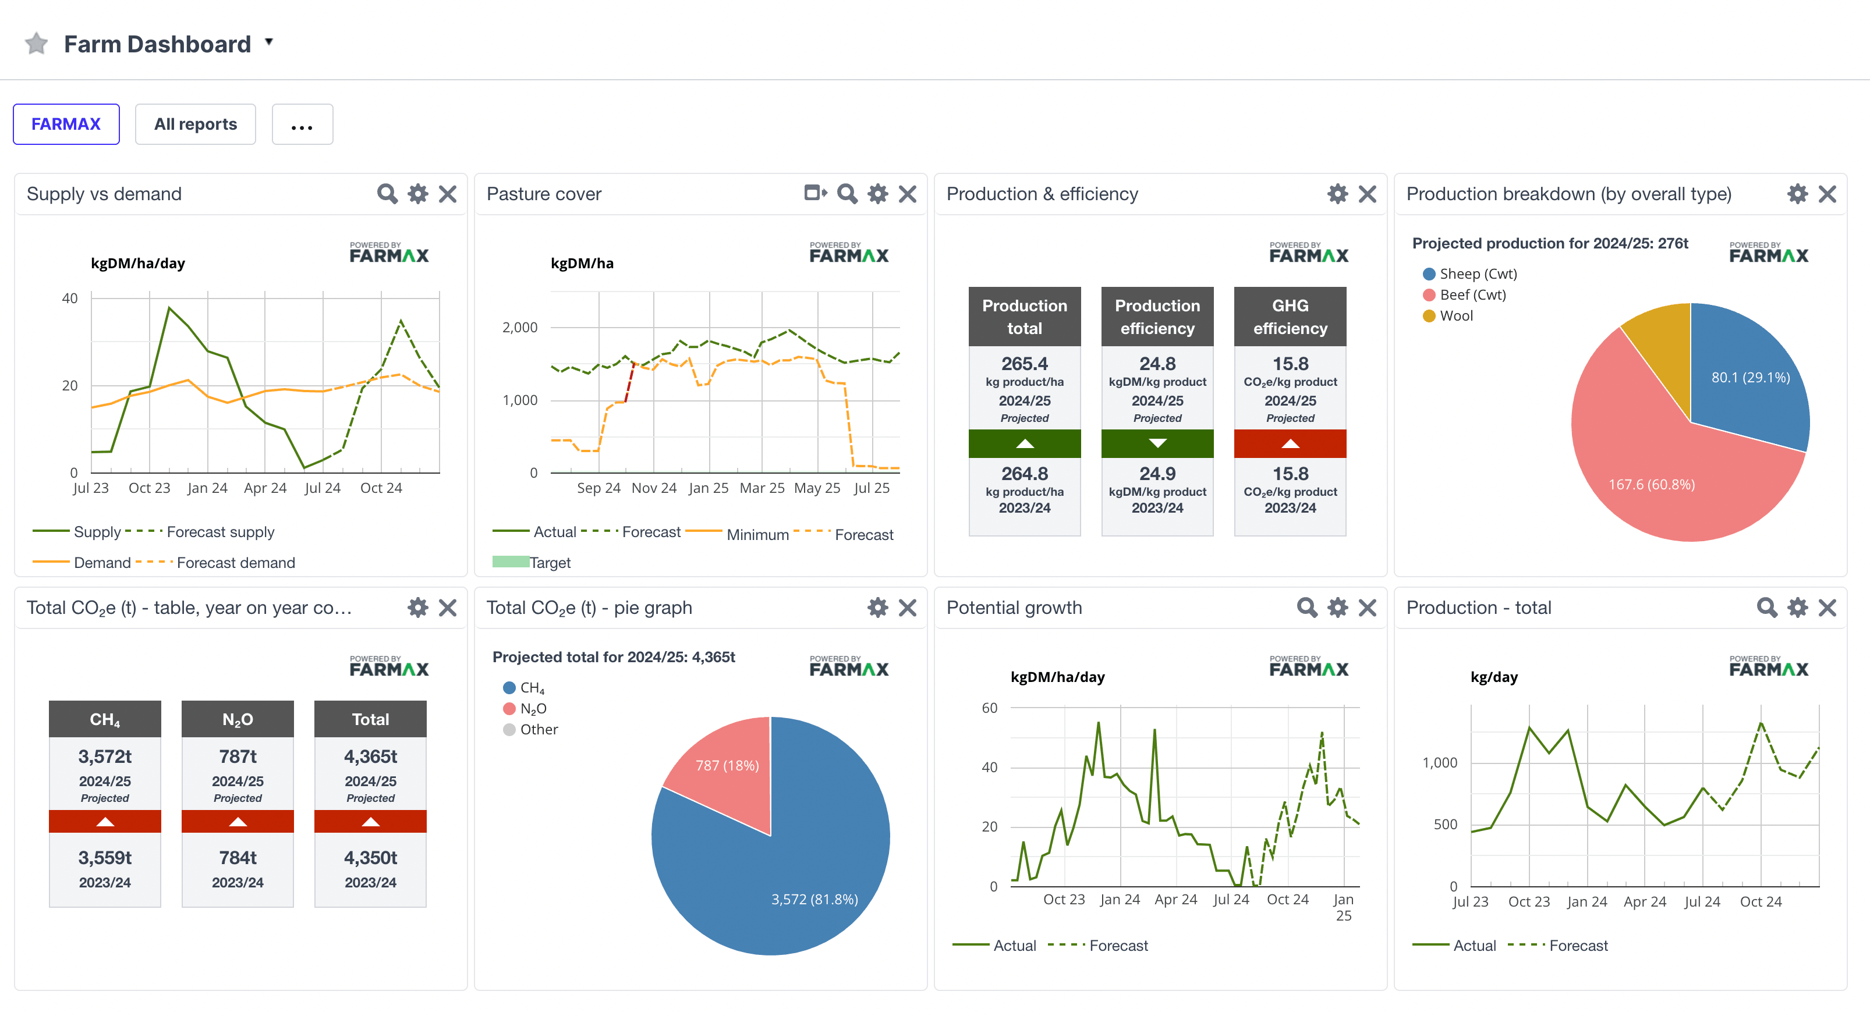The image size is (1870, 1016).
Task: Switch to the All reports tab
Action: coord(195,124)
